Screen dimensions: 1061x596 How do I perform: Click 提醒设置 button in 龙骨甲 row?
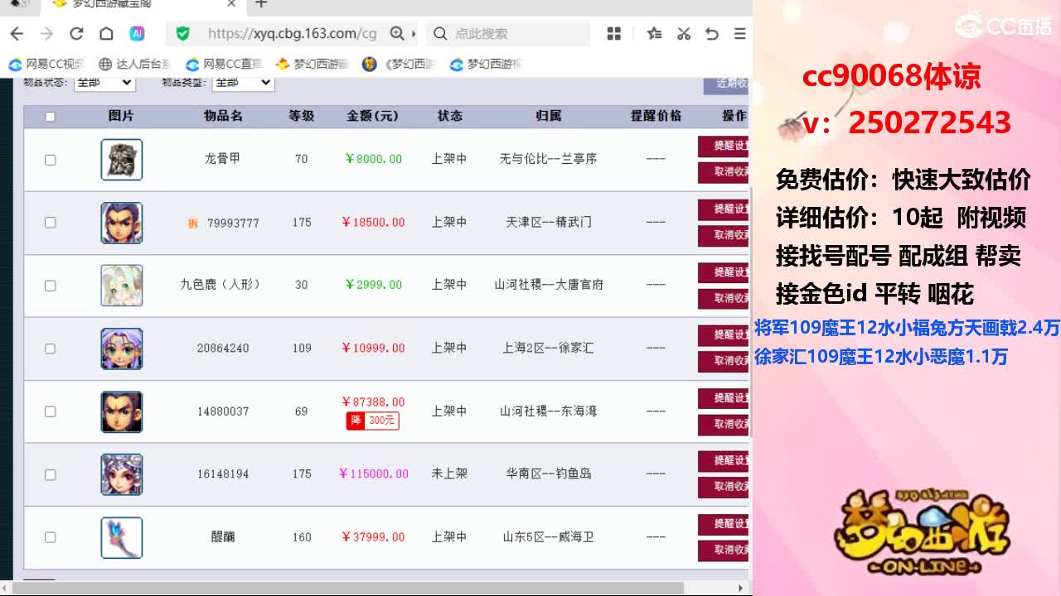point(724,146)
